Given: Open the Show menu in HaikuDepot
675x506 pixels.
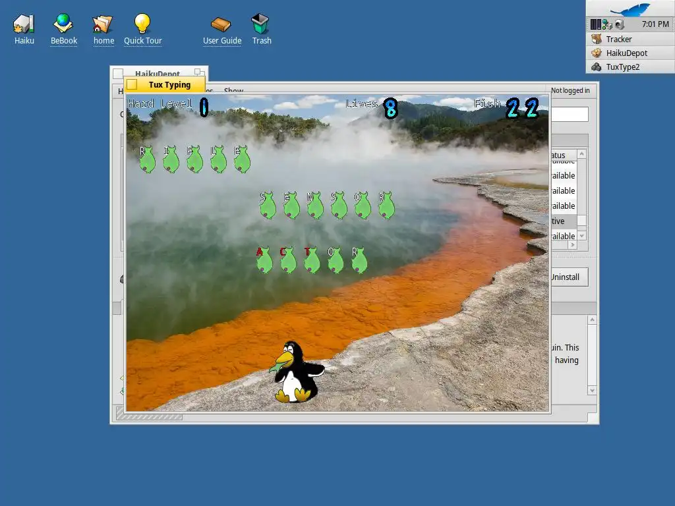Looking at the screenshot, I should (234, 90).
